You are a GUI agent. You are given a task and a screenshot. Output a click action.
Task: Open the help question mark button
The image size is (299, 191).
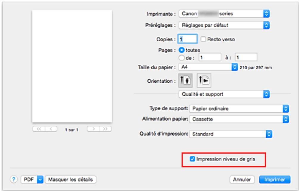(13, 179)
